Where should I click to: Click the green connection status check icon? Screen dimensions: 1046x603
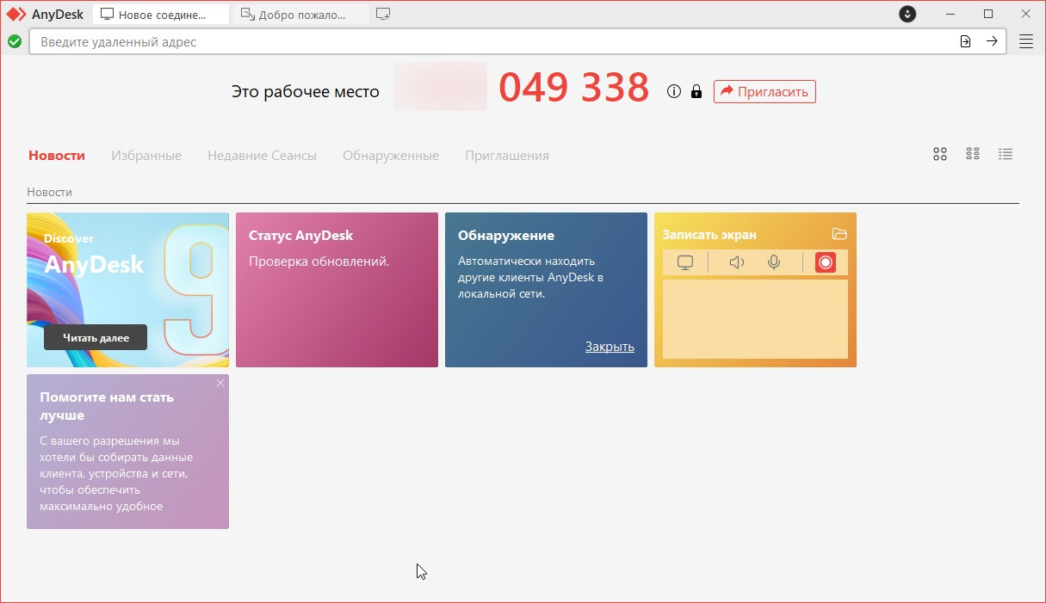tap(15, 41)
